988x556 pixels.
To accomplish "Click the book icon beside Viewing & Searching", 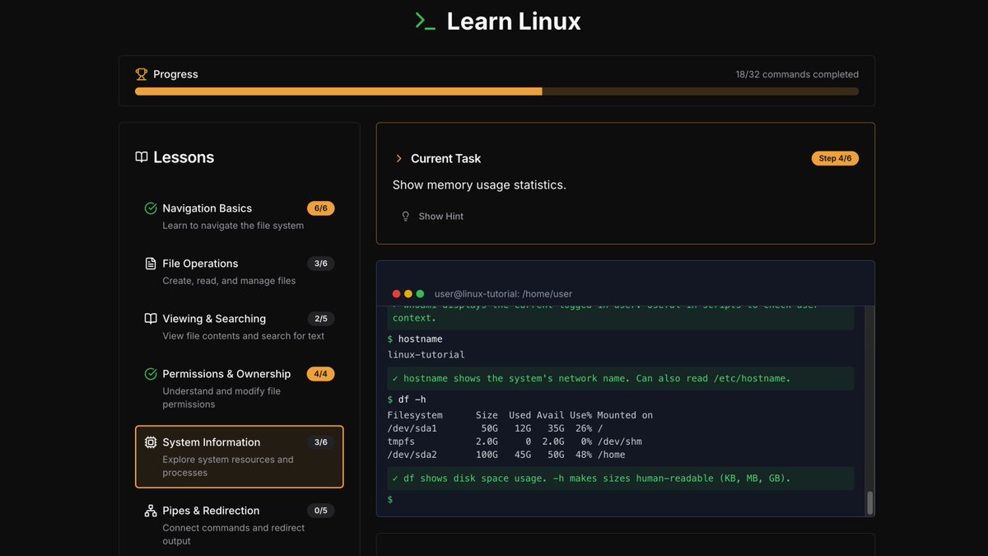I will tap(151, 319).
